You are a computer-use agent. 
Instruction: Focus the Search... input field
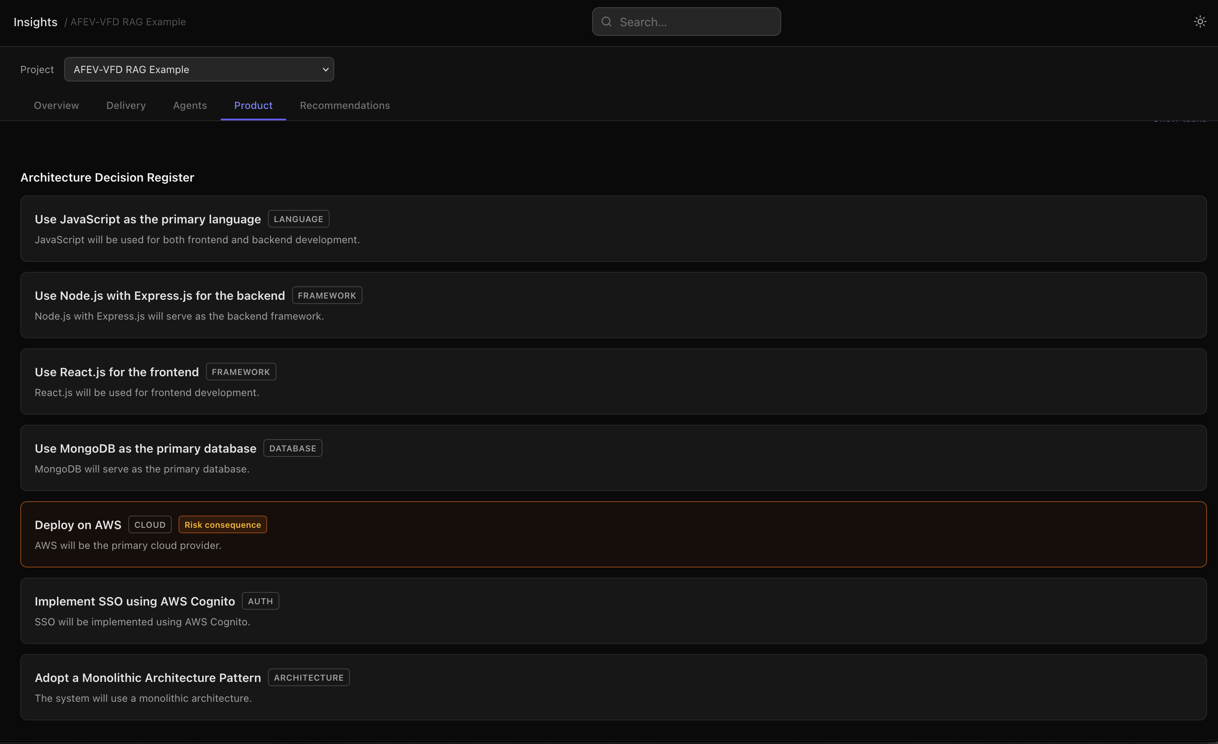[686, 22]
